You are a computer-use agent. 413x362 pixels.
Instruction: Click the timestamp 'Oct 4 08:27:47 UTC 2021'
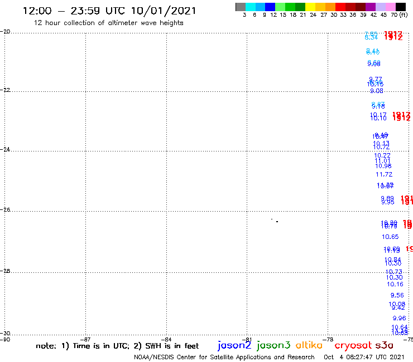[x=364, y=357]
